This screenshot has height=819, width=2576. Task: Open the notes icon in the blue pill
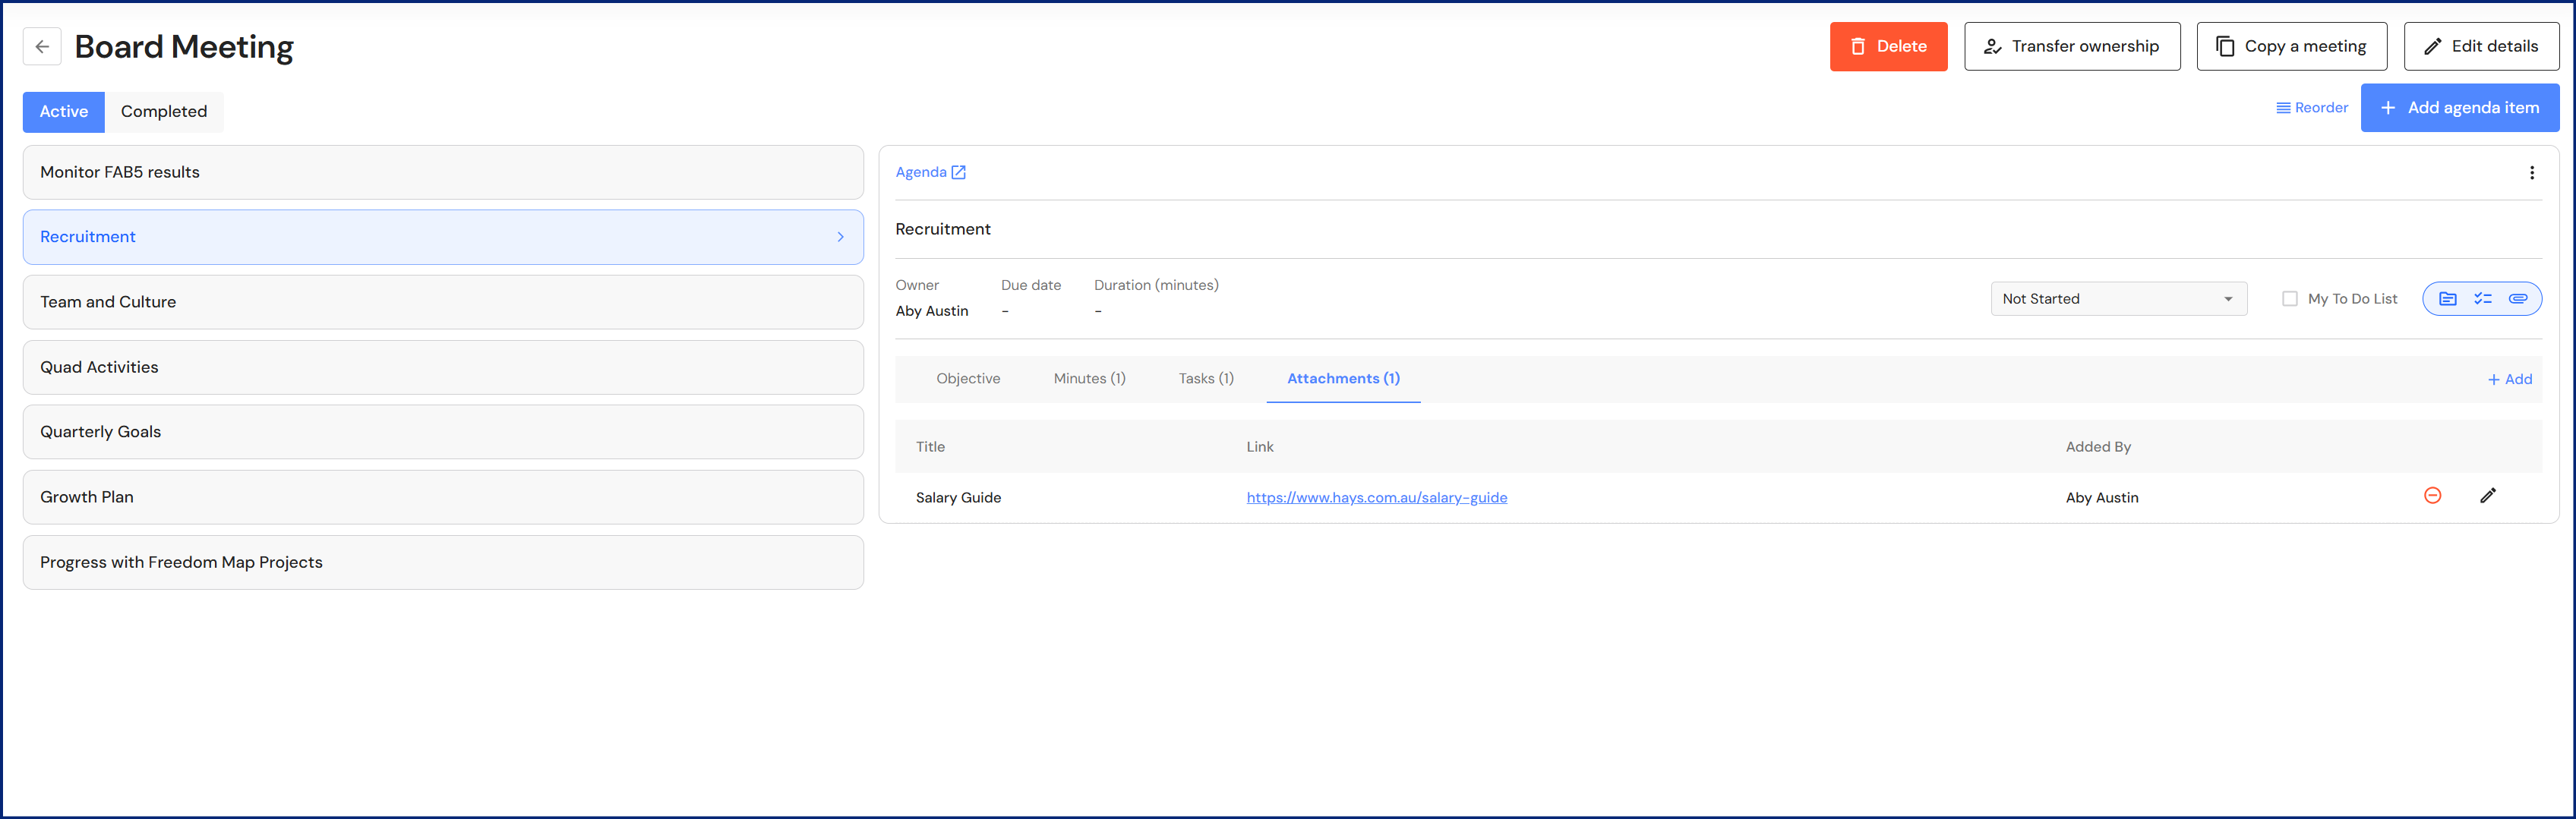(2447, 299)
